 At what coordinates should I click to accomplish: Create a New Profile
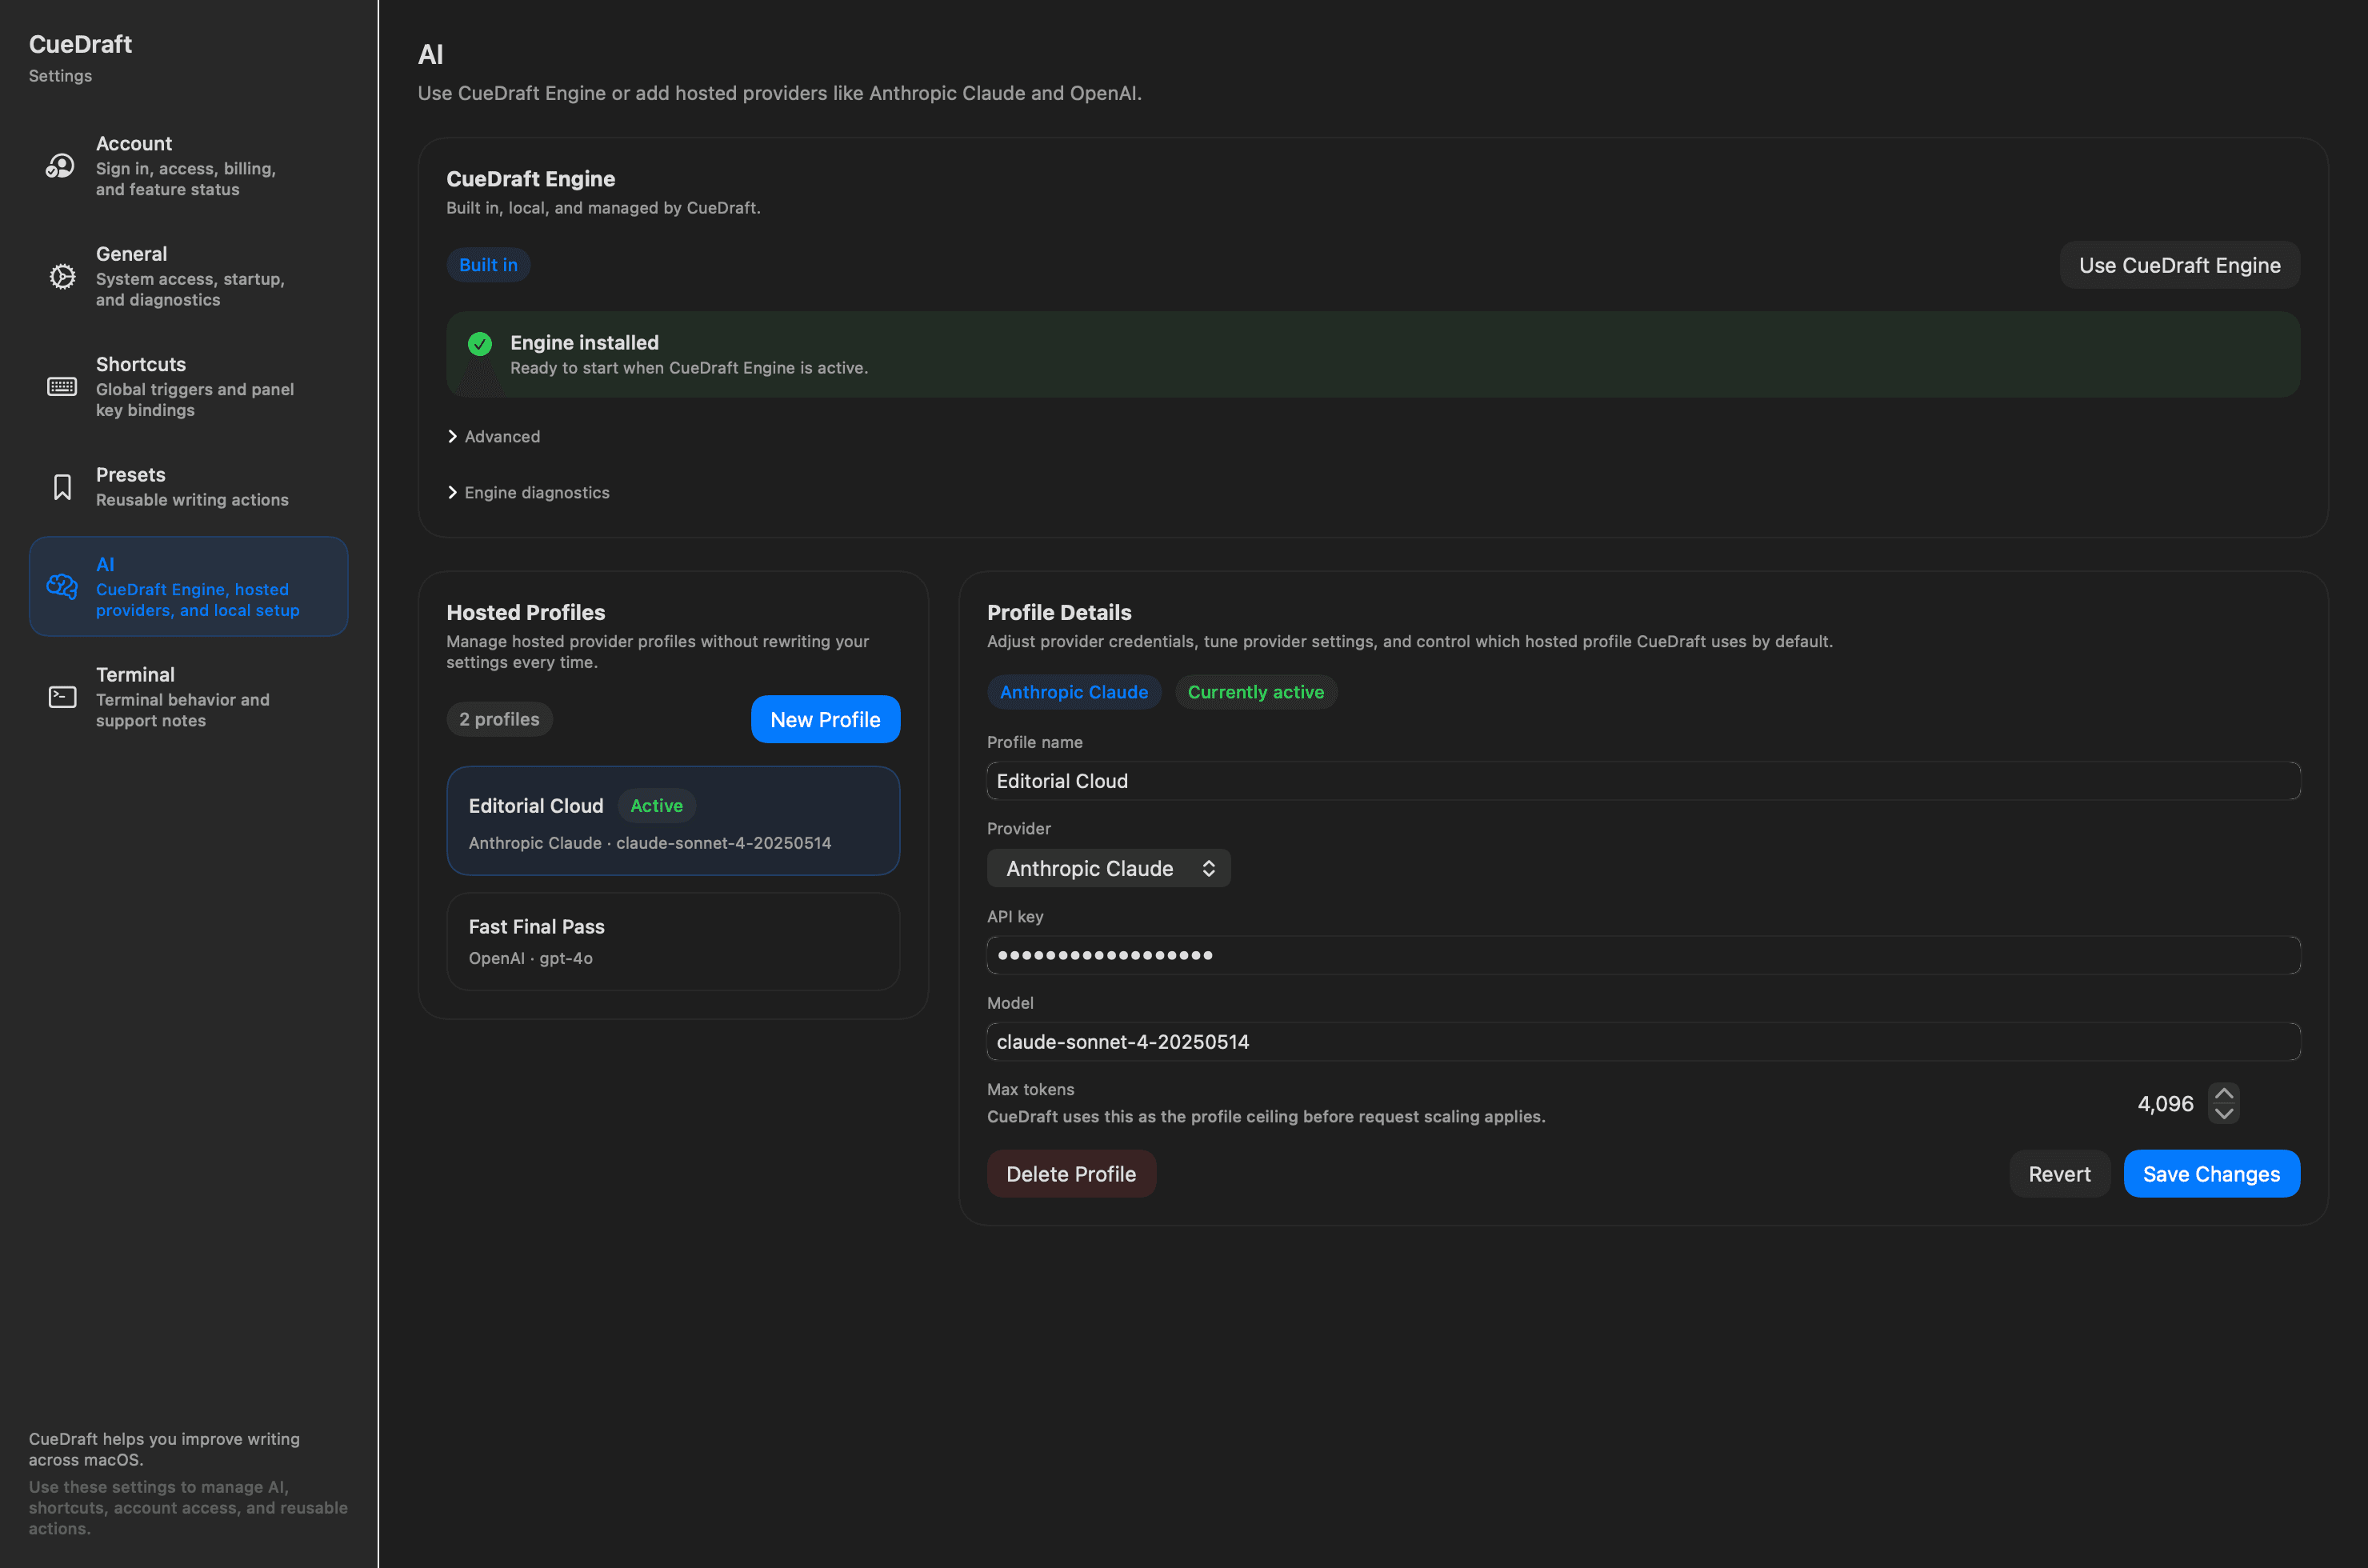[x=825, y=719]
